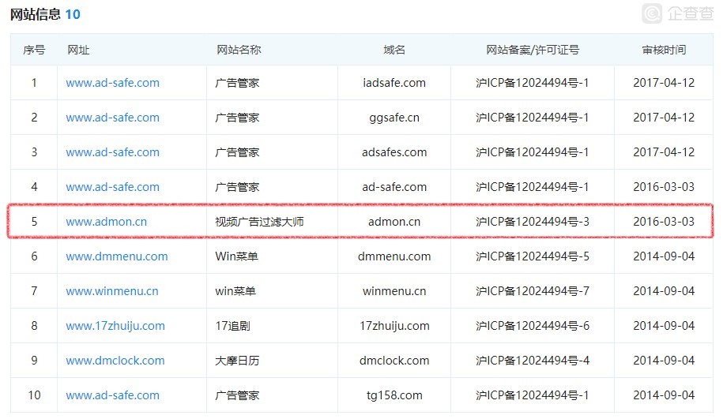Click the site name 大摩日历
The image size is (723, 419).
pyautogui.click(x=237, y=361)
